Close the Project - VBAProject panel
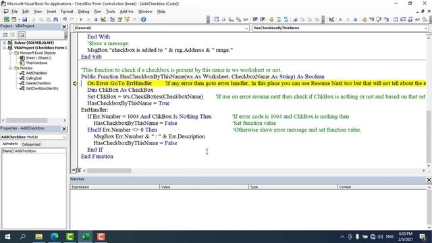The image size is (432, 243). coord(64,26)
